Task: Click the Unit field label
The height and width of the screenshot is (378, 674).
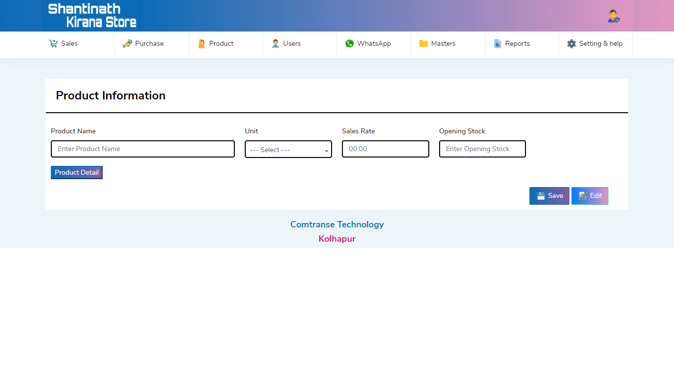Action: pos(251,131)
